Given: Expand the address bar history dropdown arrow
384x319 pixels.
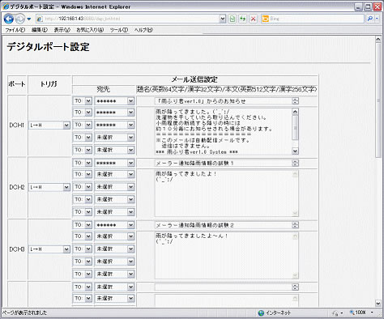Looking at the screenshot, I should click(223, 19).
